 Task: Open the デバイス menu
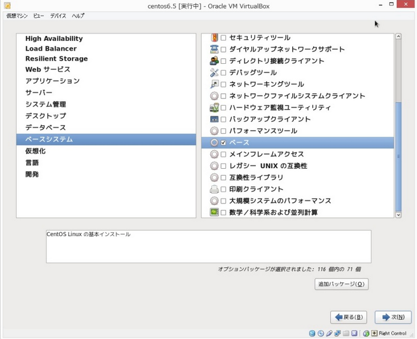pyautogui.click(x=58, y=16)
